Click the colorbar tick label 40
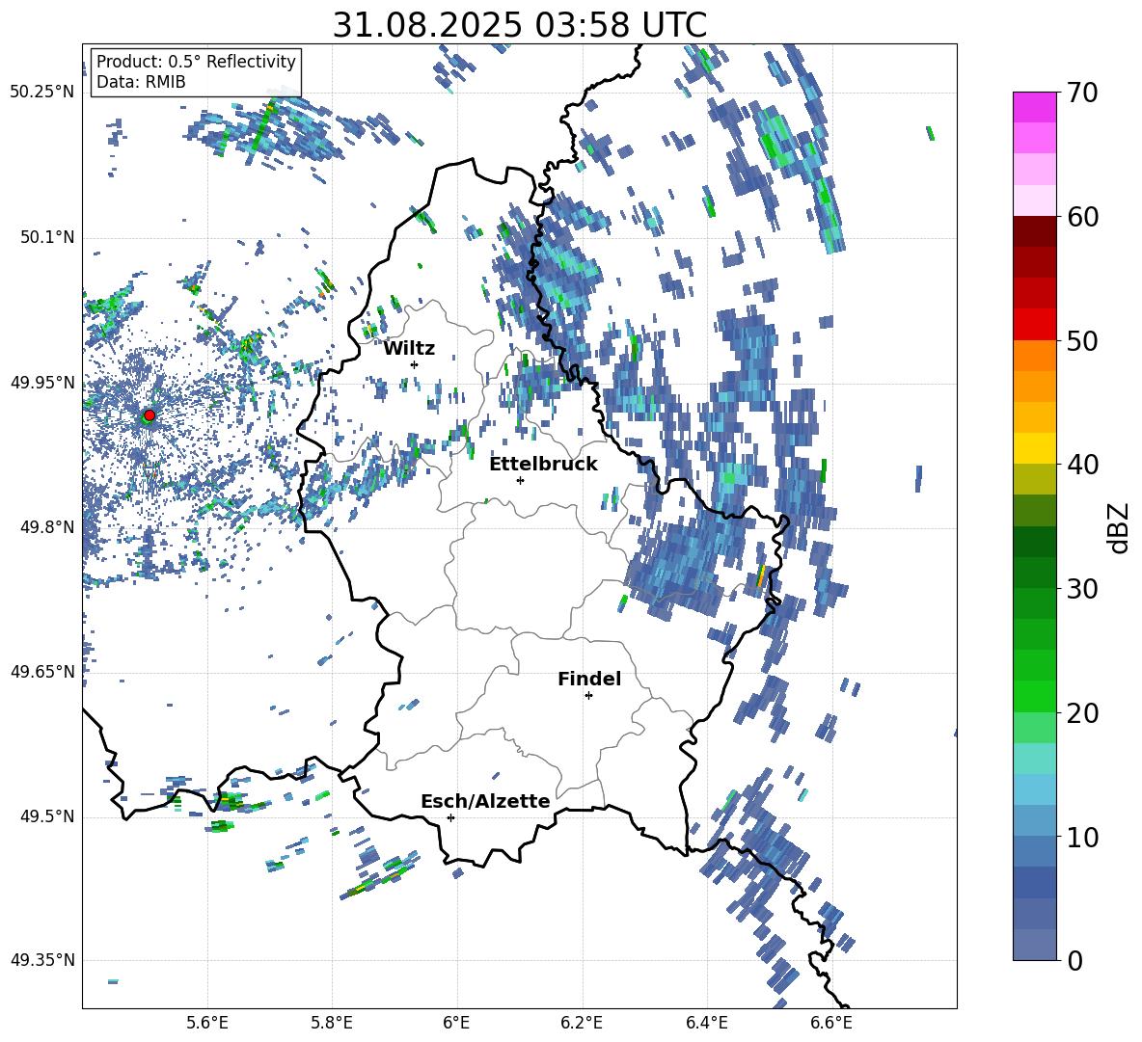1142x1042 pixels. coord(1081,465)
